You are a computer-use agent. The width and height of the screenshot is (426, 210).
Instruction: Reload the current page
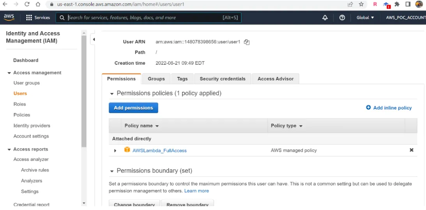point(27,4)
